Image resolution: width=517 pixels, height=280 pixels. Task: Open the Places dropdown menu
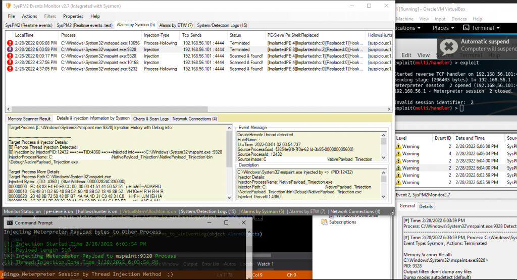pos(443,28)
